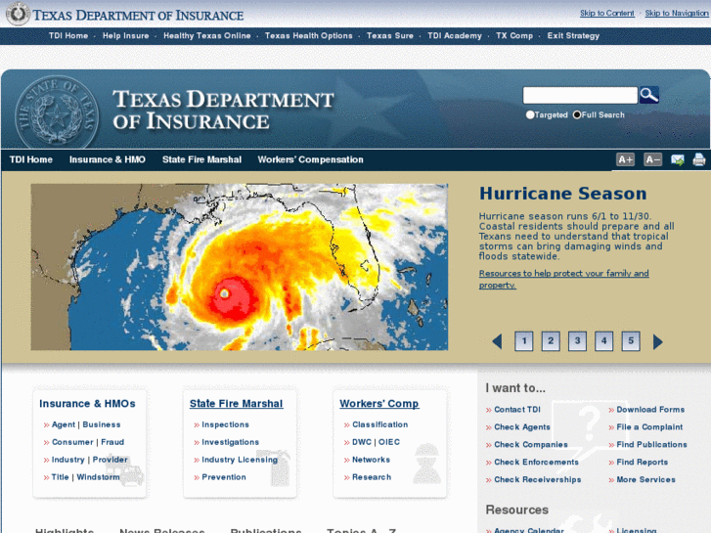Viewport: 711px width, 533px height.
Task: Click Check Enforcements
Action: (x=536, y=462)
